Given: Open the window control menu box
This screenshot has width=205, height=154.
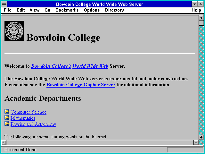Looking at the screenshot, I should point(4,4).
